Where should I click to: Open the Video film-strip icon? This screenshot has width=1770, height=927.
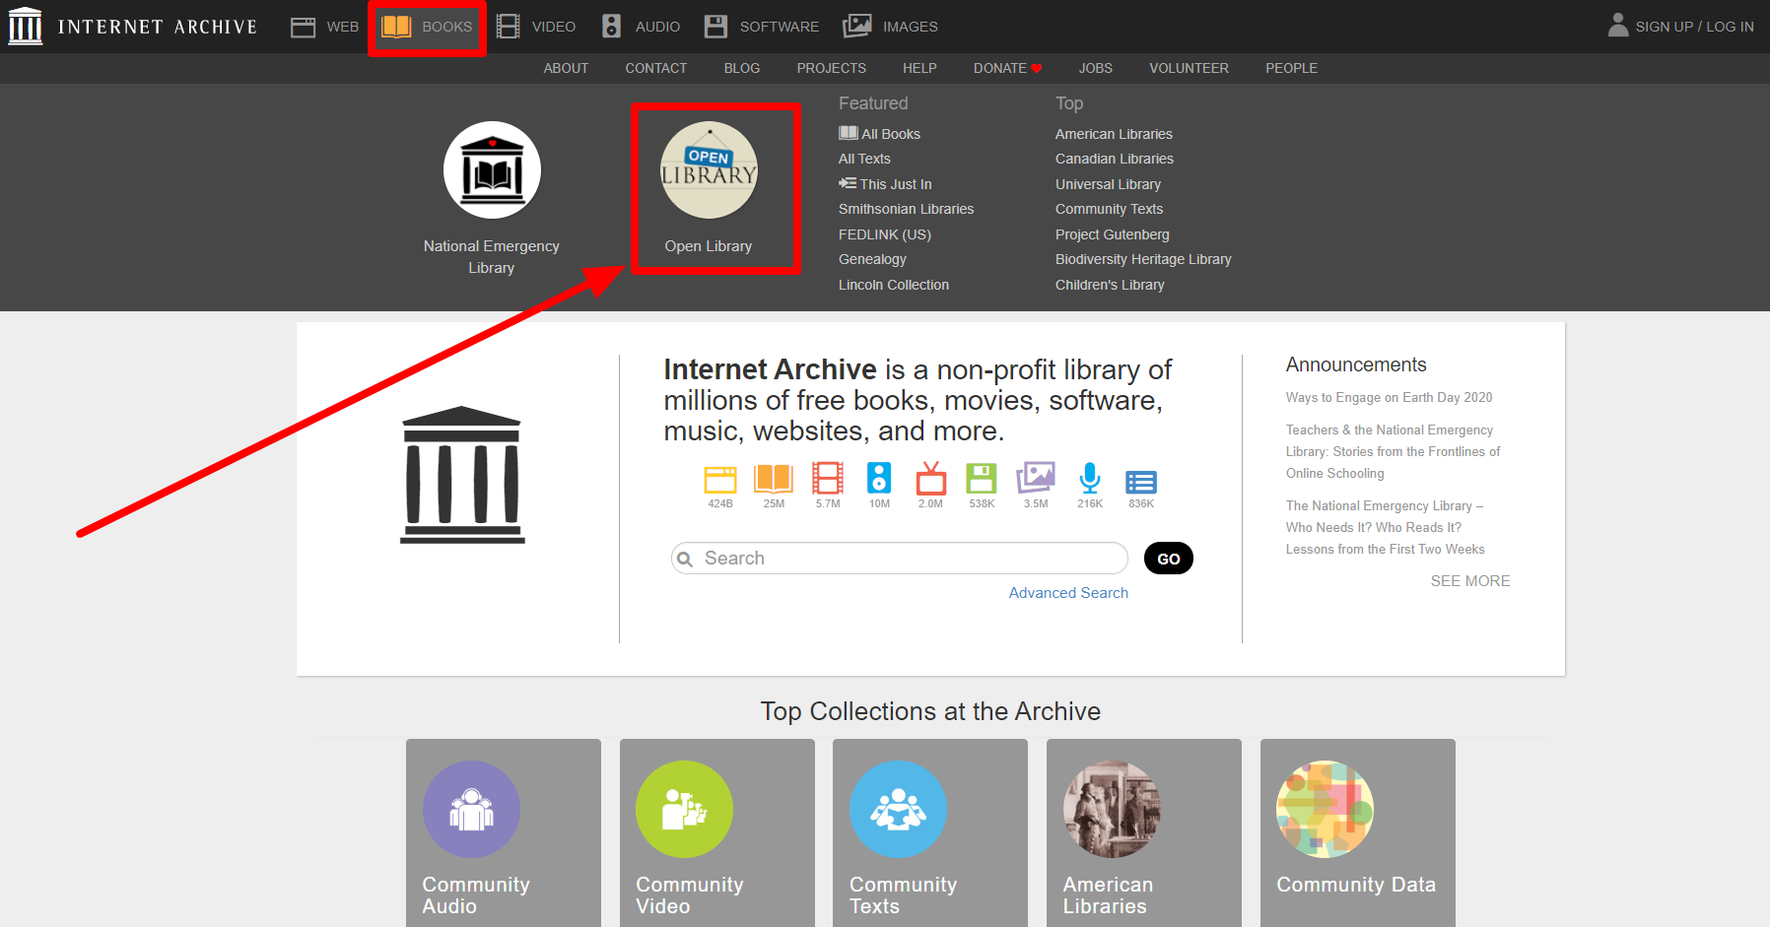(508, 27)
